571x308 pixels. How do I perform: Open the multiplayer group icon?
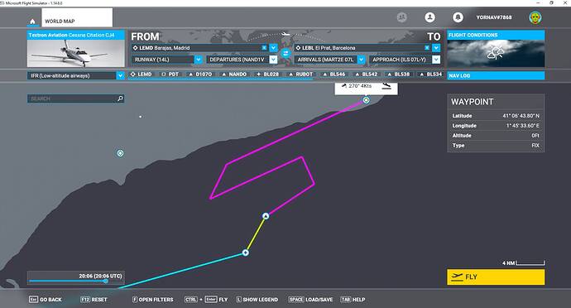[x=401, y=17]
